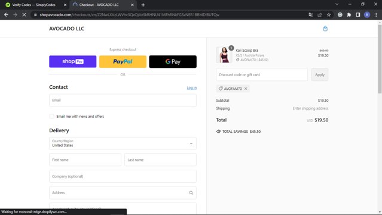Toggle the browser side panel icon
This screenshot has width=382, height=215.
tap(358, 15)
